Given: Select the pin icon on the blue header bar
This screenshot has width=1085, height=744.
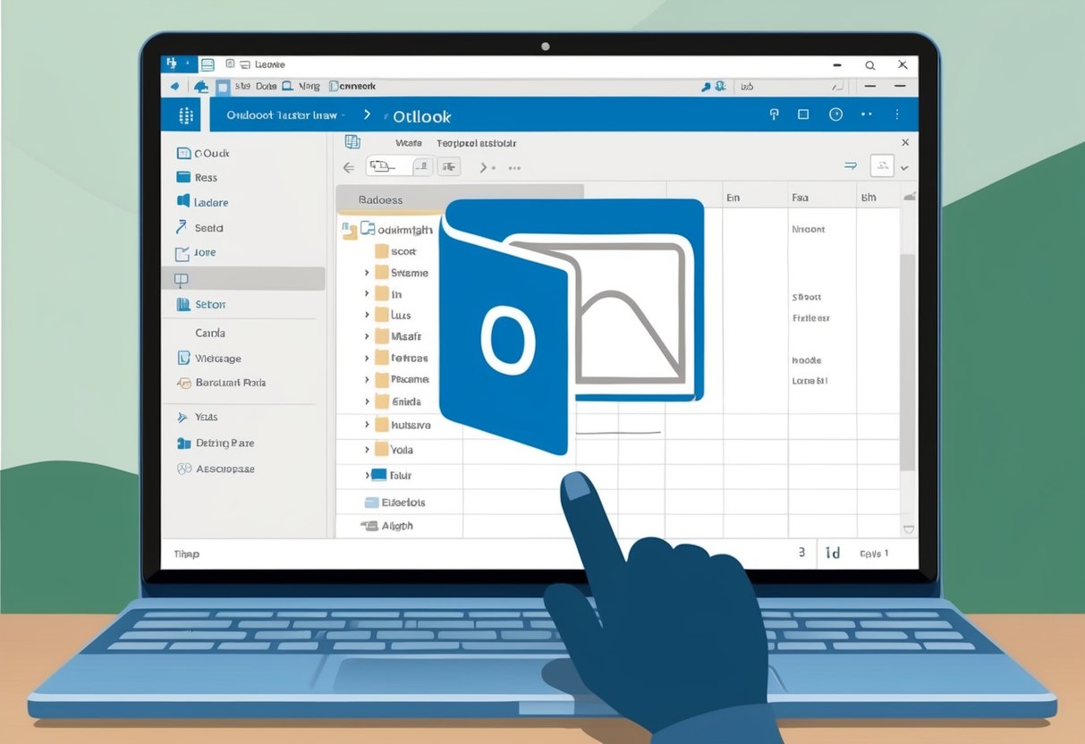Looking at the screenshot, I should point(775,114).
